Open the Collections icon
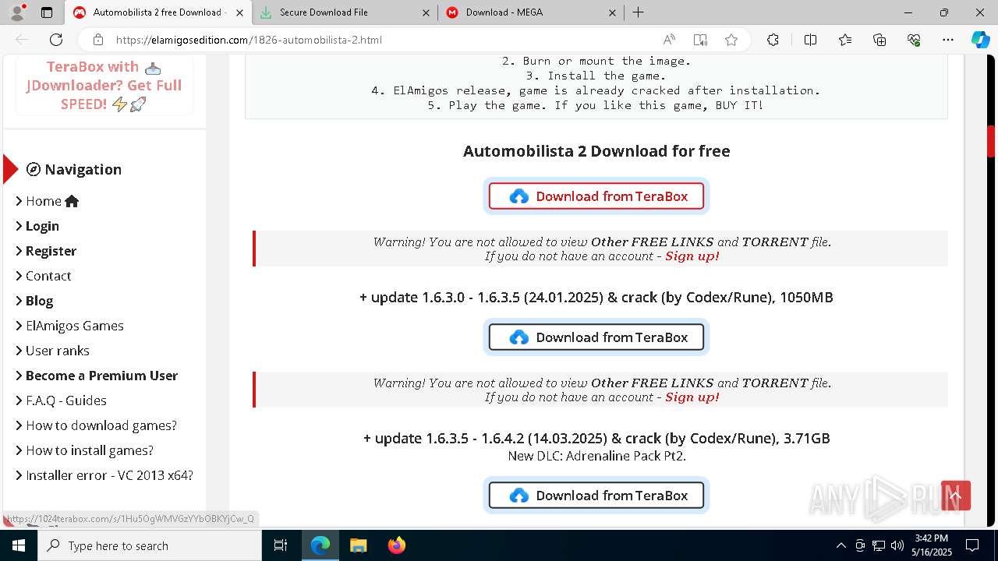Viewport: 998px width, 561px height. coord(879,40)
